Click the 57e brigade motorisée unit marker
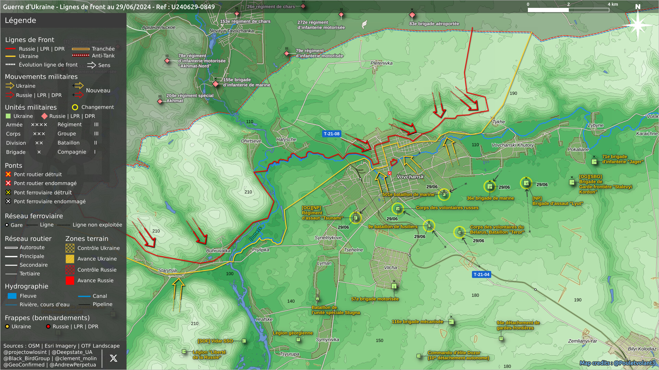This screenshot has height=370, width=659. coord(394,286)
